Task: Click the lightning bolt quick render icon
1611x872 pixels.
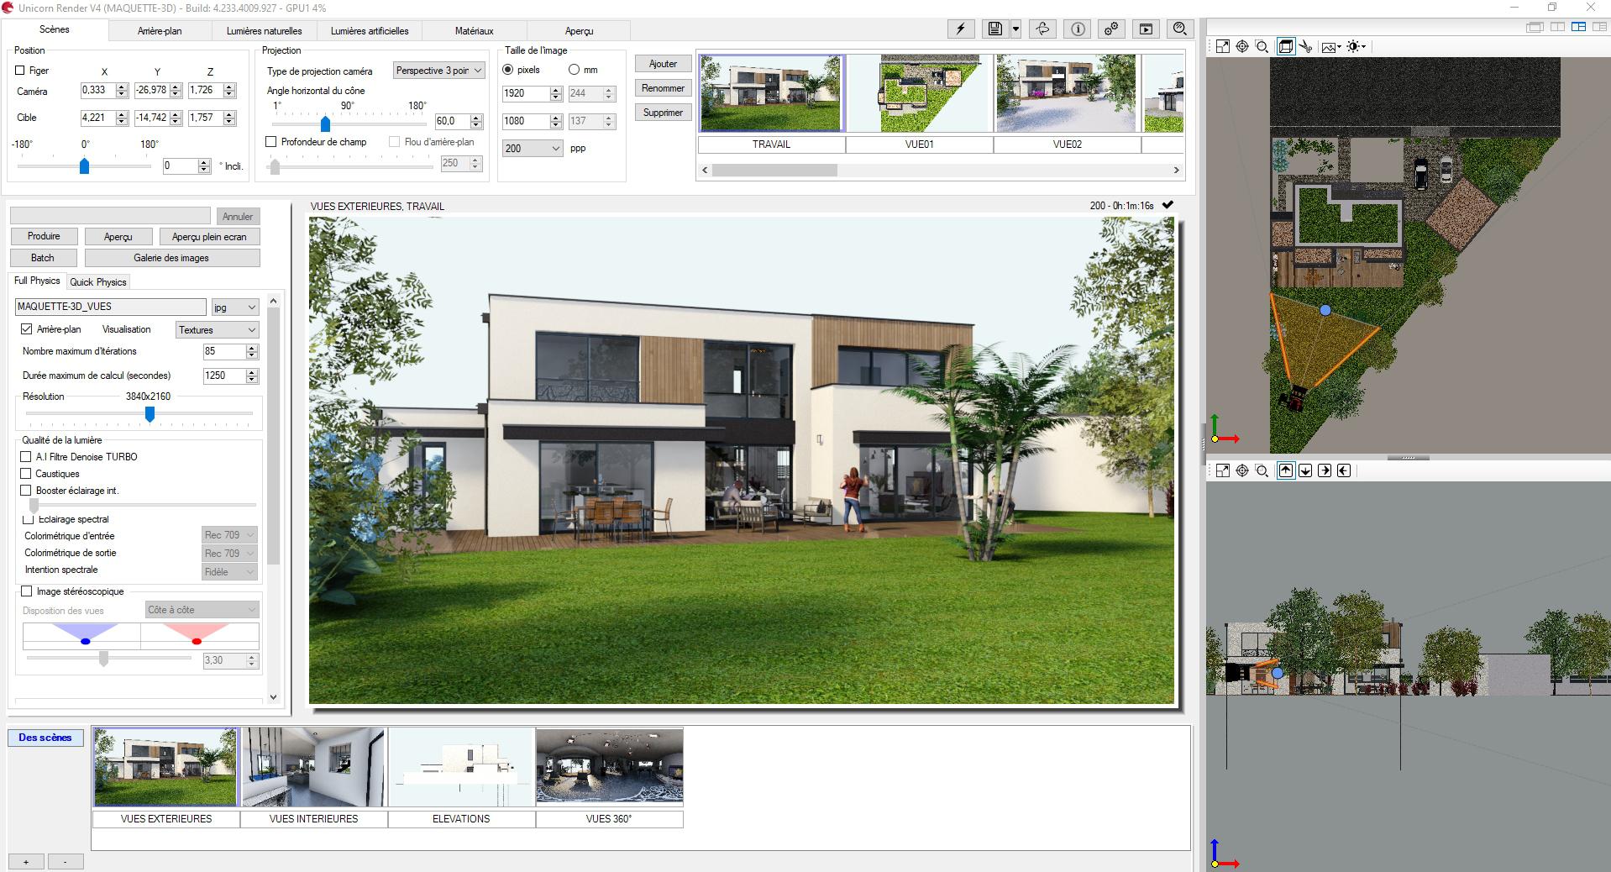Action: (961, 29)
